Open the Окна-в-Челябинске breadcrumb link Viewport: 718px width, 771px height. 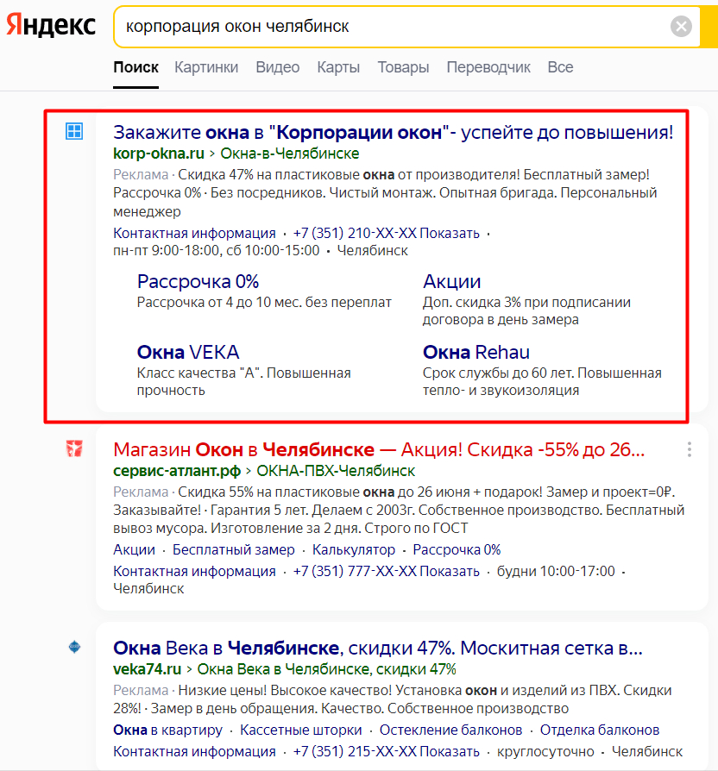coord(289,154)
